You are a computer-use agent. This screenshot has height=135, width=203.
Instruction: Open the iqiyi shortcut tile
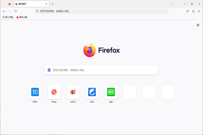pyautogui.click(x=111, y=92)
